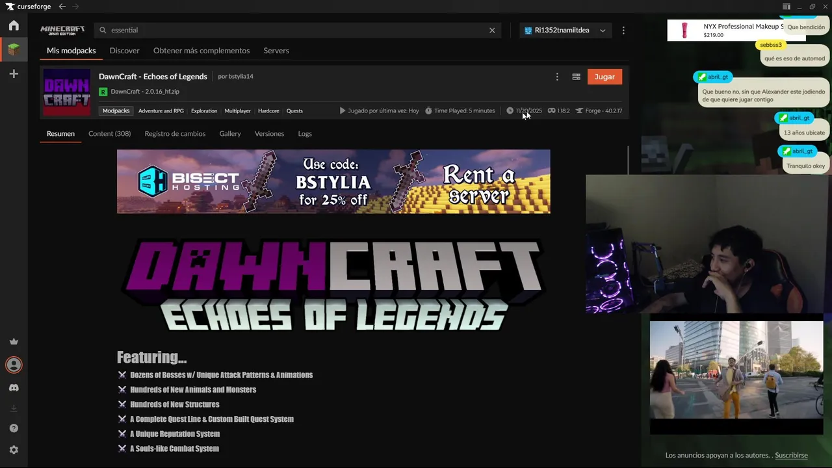Switch to Mis modpacks tab

point(71,51)
